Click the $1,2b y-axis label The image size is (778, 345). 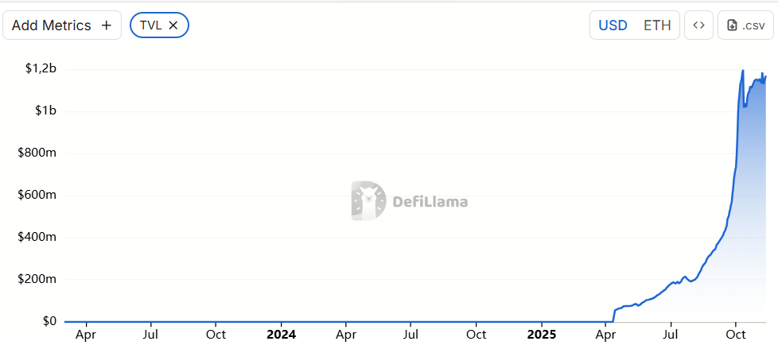[x=41, y=69]
